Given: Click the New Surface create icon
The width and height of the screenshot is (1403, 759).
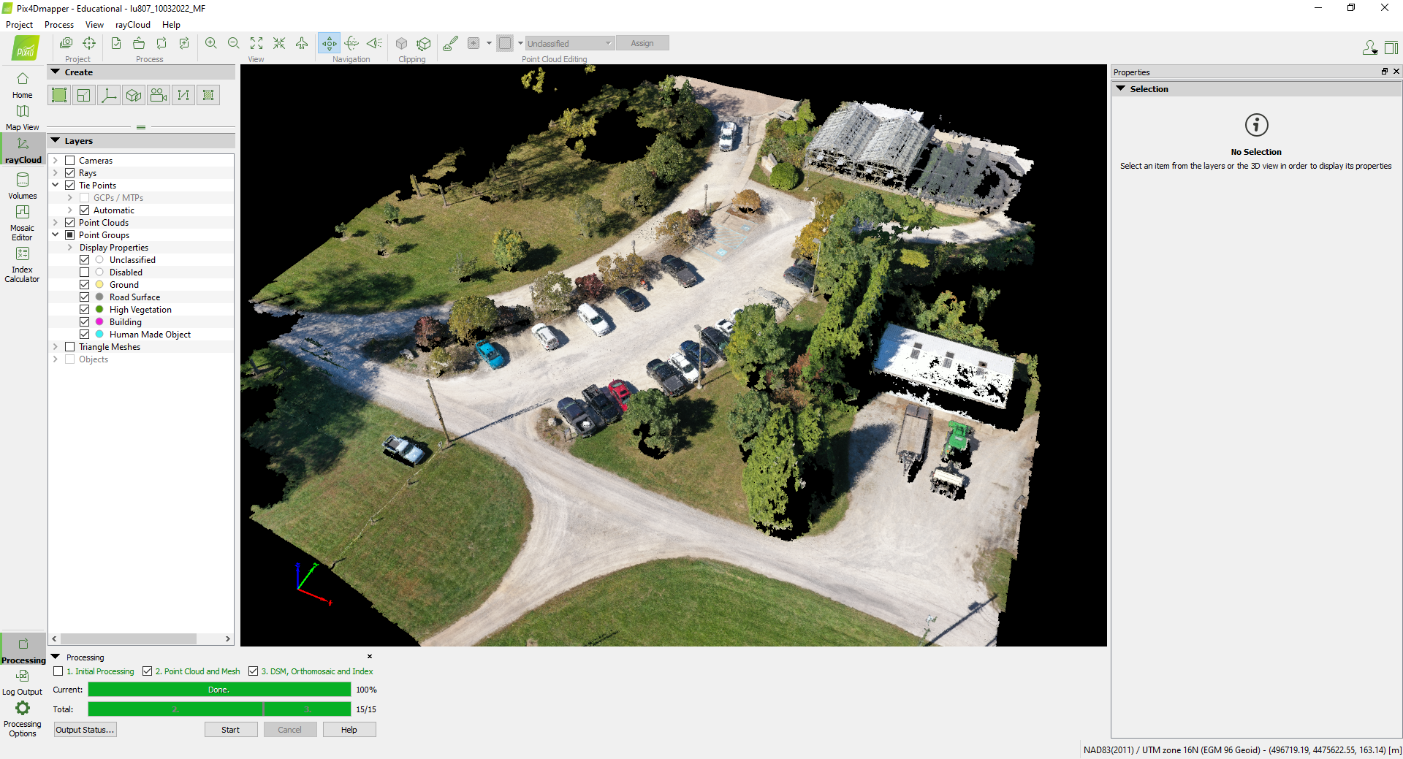Looking at the screenshot, I should 208,95.
